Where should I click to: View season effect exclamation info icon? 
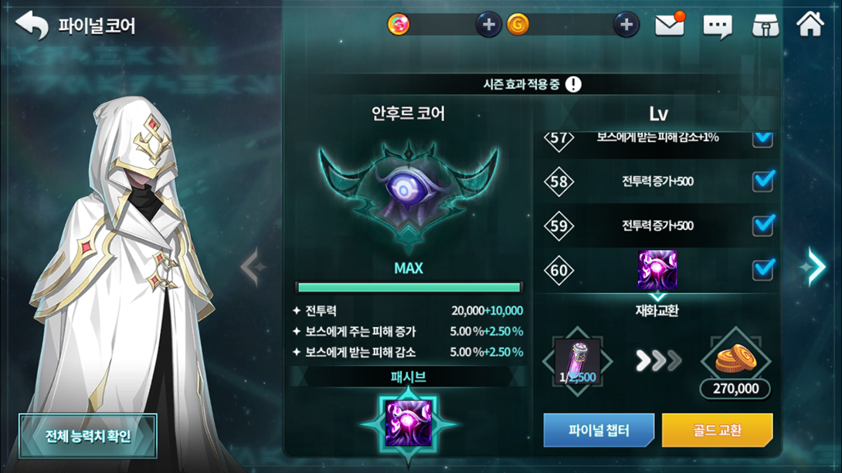point(573,84)
